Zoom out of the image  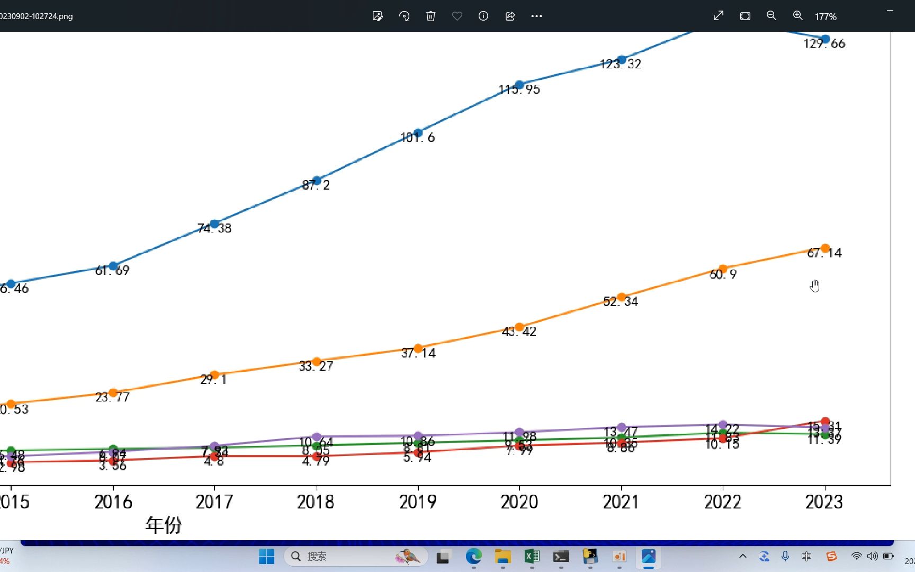point(772,16)
